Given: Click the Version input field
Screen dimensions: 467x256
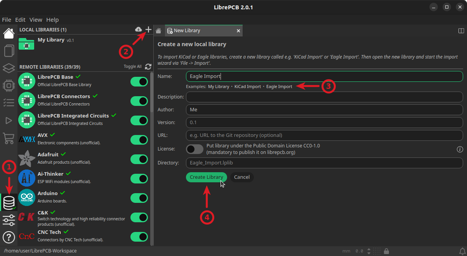Looking at the screenshot, I should tap(325, 122).
